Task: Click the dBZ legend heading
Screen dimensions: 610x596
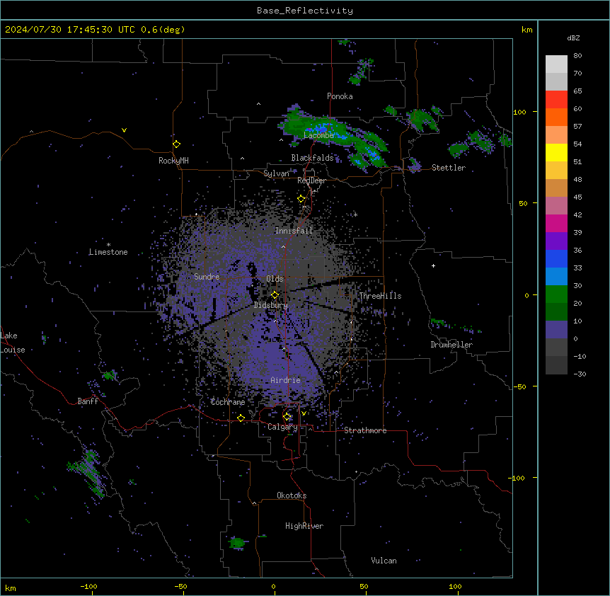Action: click(x=573, y=38)
